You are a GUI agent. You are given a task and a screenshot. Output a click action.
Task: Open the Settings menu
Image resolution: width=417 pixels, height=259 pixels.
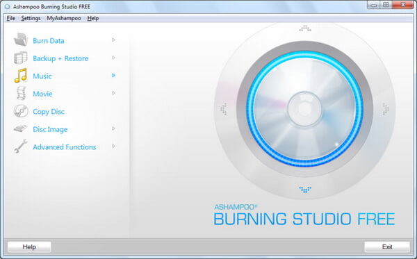click(31, 18)
